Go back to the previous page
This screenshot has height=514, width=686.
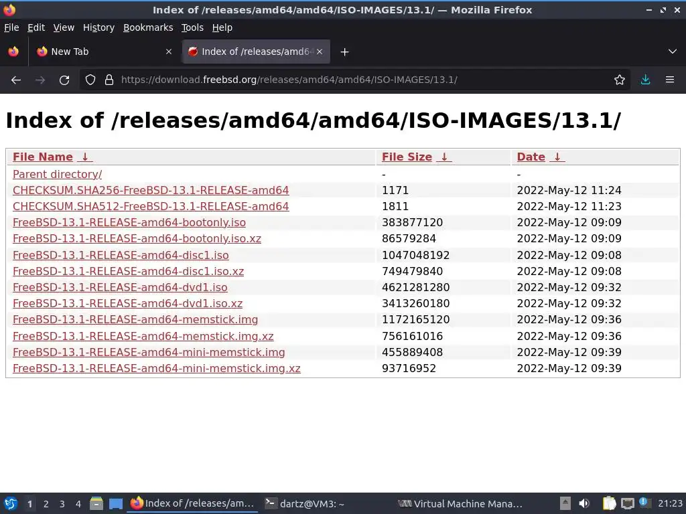coord(16,80)
